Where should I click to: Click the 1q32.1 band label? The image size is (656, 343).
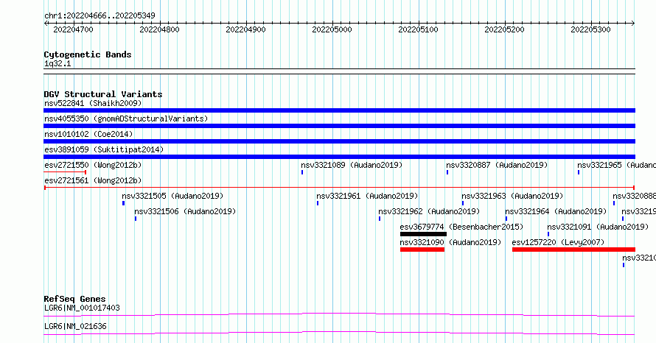[x=57, y=64]
